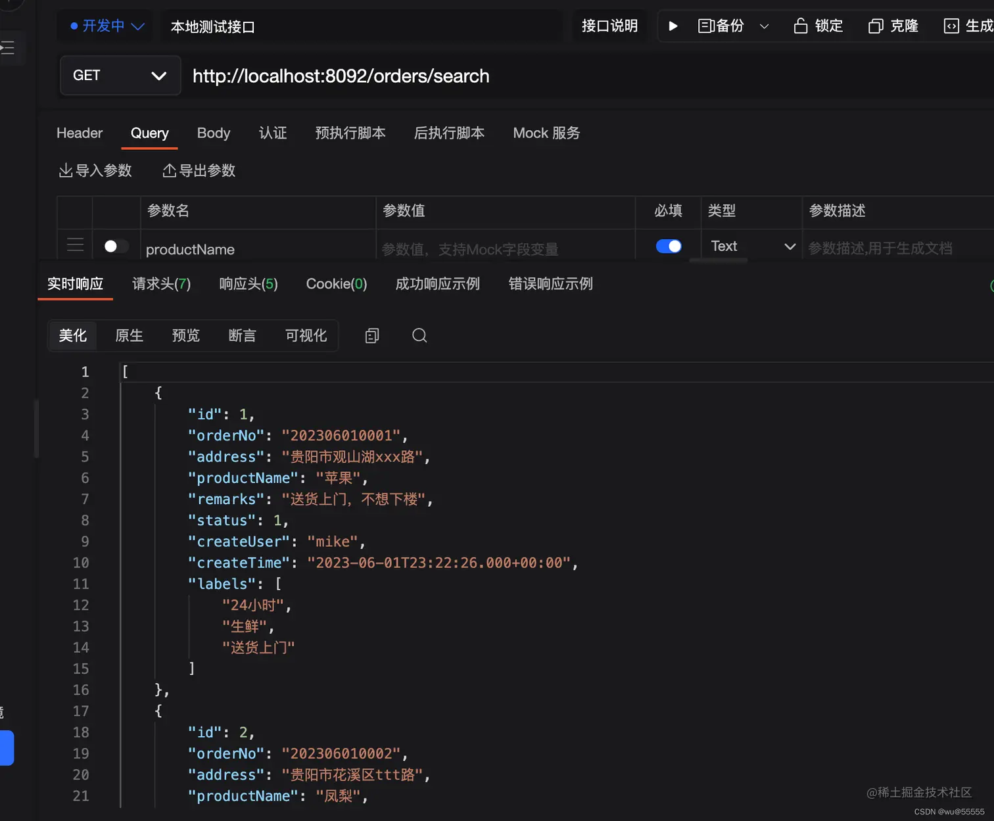Copy the response with the copy icon
This screenshot has width=994, height=821.
click(x=371, y=336)
